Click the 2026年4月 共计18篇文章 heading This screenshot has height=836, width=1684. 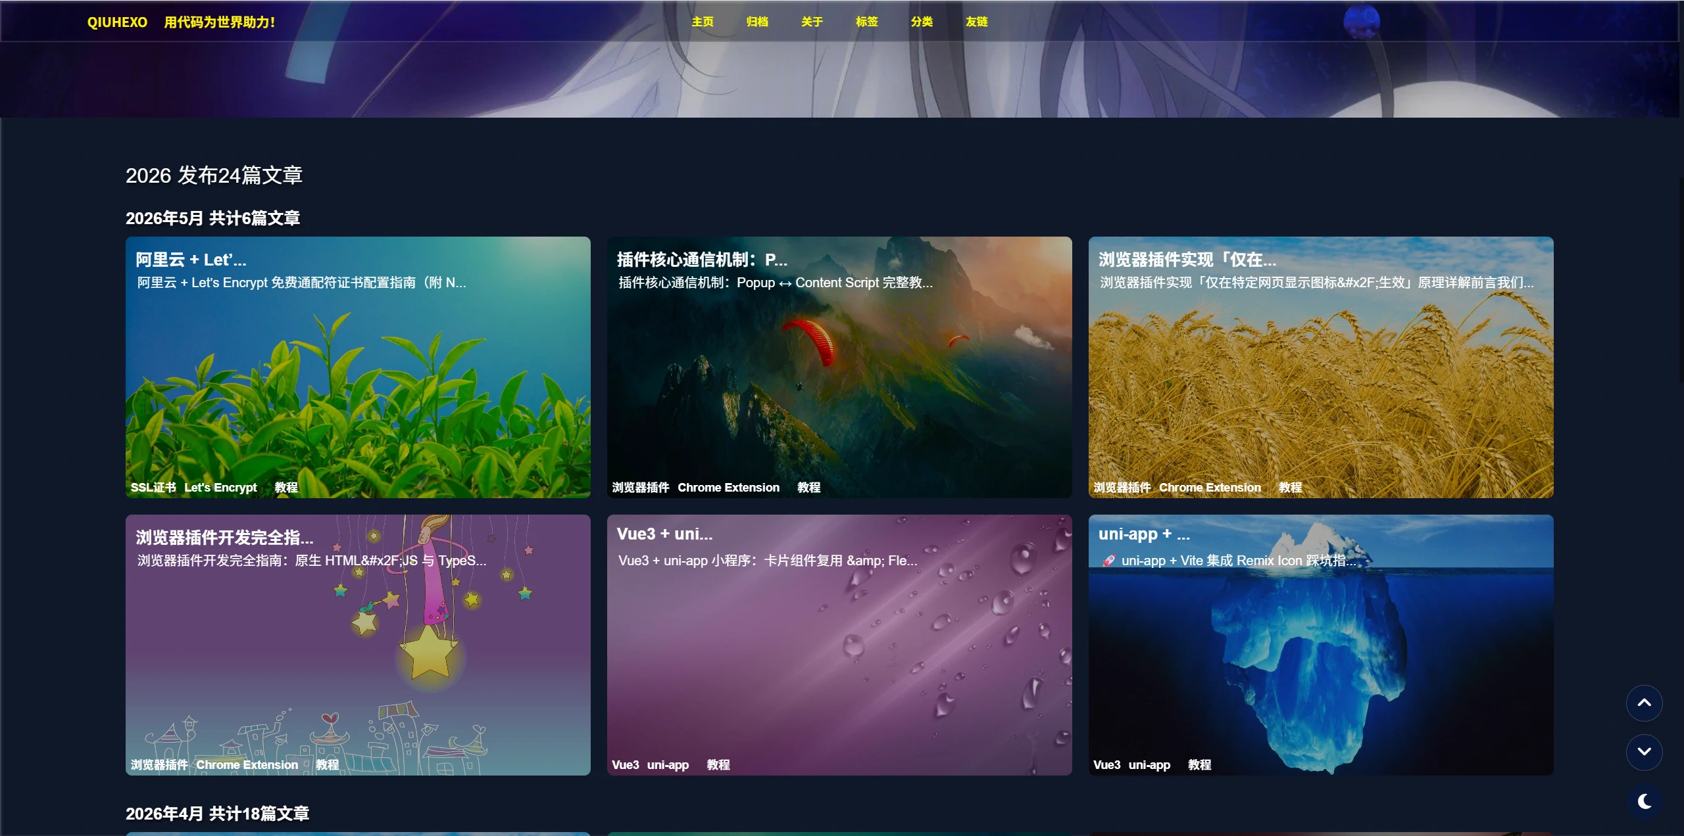tap(217, 814)
